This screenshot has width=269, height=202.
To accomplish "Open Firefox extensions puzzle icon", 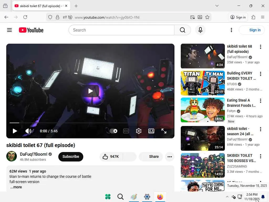I will point(254,17).
